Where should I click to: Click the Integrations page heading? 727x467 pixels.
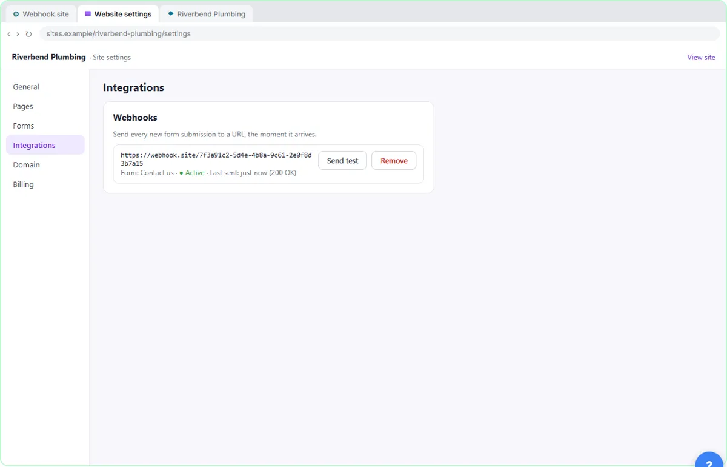tap(133, 87)
